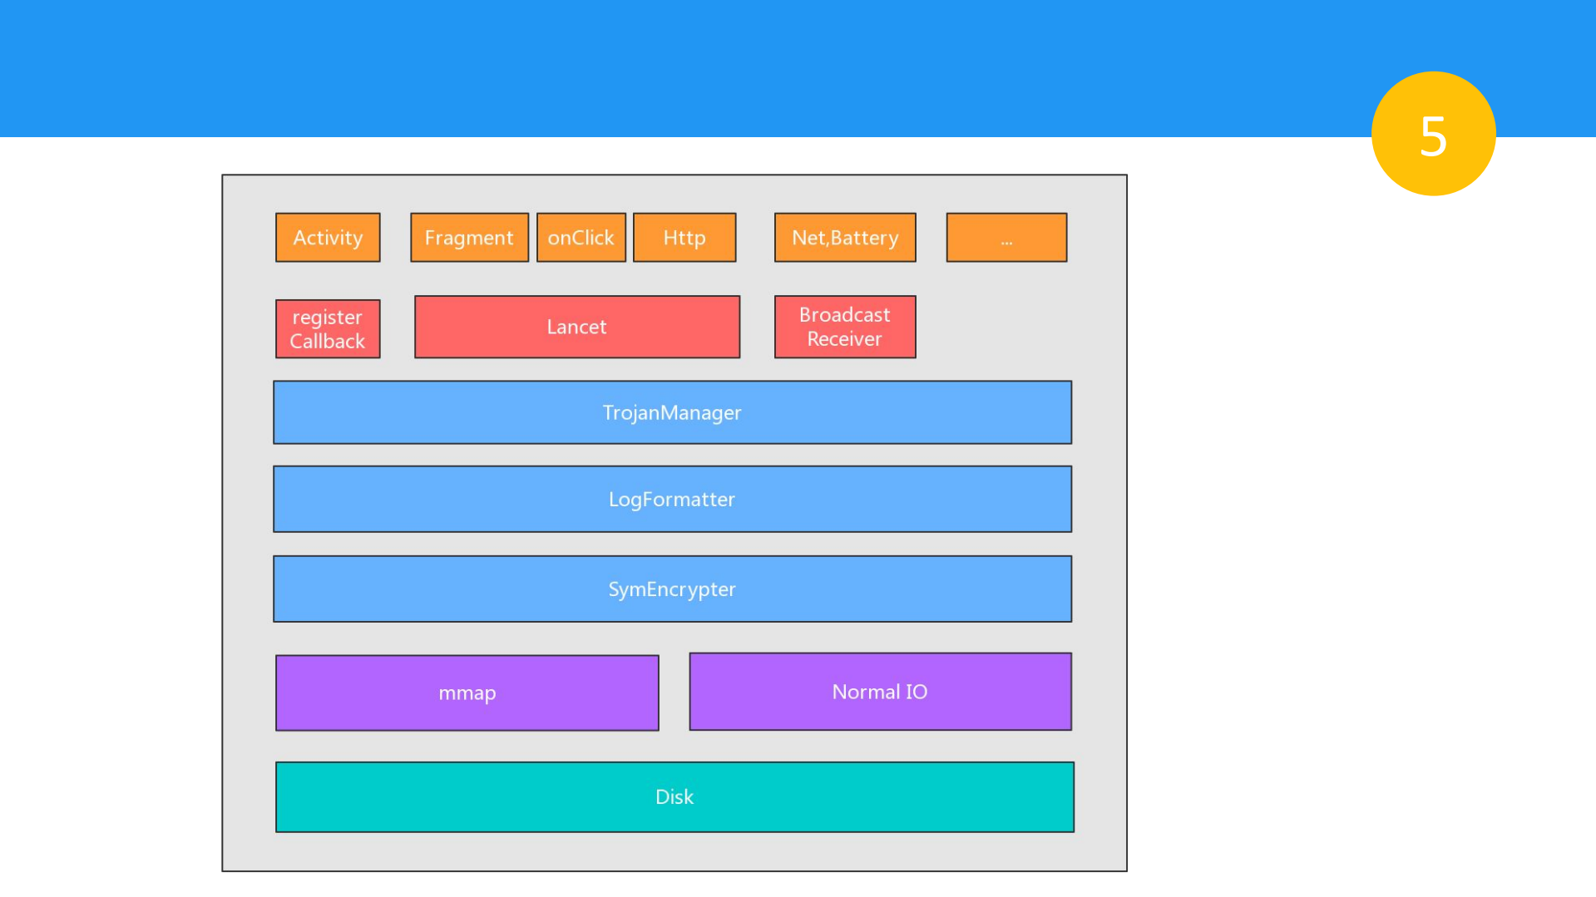The image size is (1596, 897).
Task: Select the Http box
Action: (684, 238)
